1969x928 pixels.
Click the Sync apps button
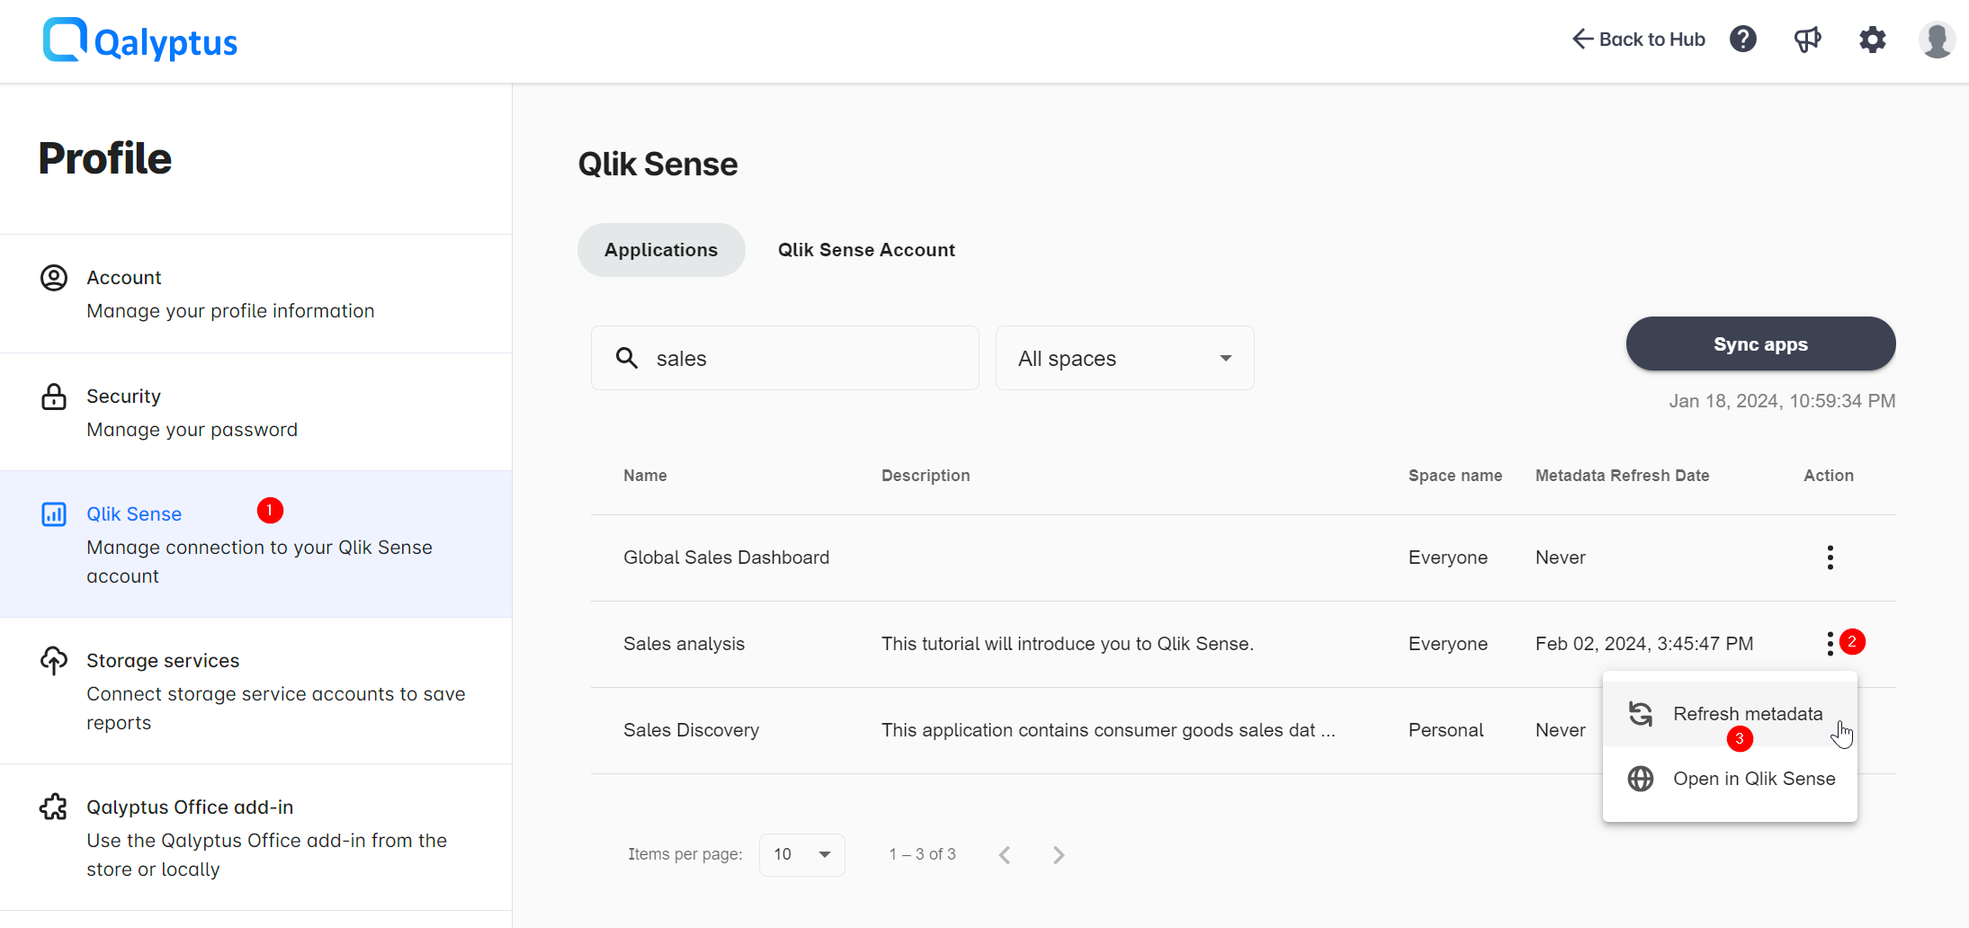pos(1759,344)
